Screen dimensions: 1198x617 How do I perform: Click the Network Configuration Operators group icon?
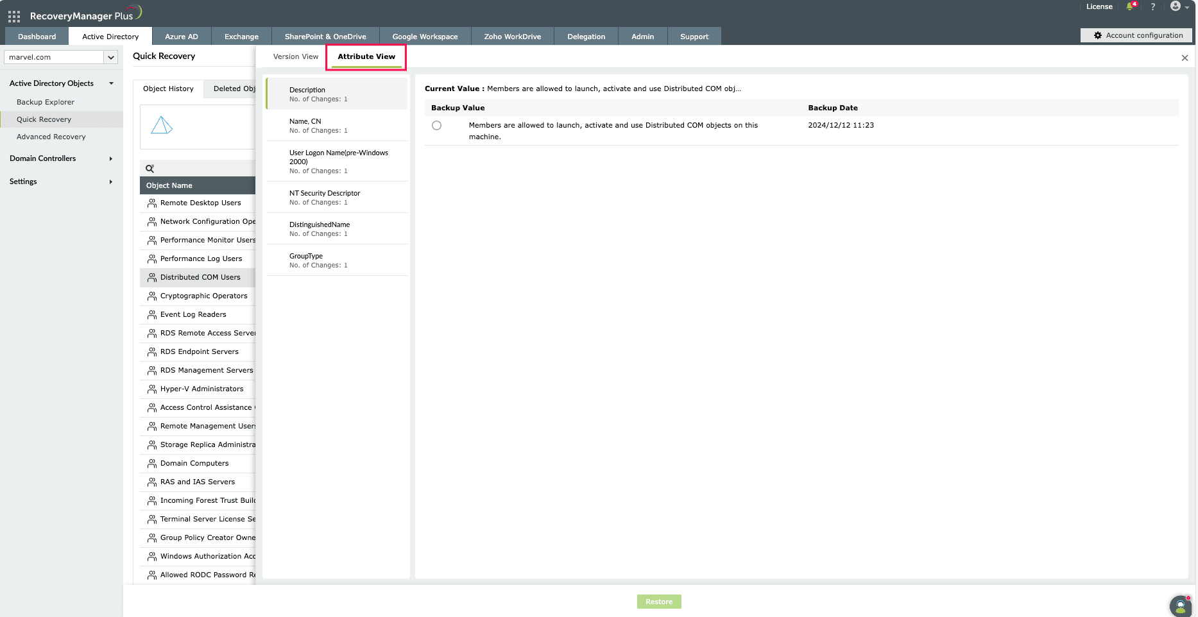(152, 222)
